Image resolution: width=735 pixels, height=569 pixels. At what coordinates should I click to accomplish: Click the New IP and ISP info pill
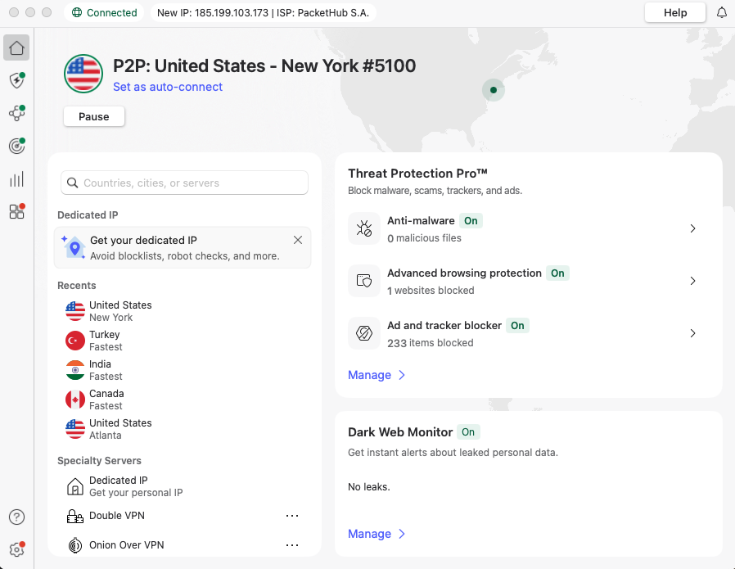click(x=264, y=12)
